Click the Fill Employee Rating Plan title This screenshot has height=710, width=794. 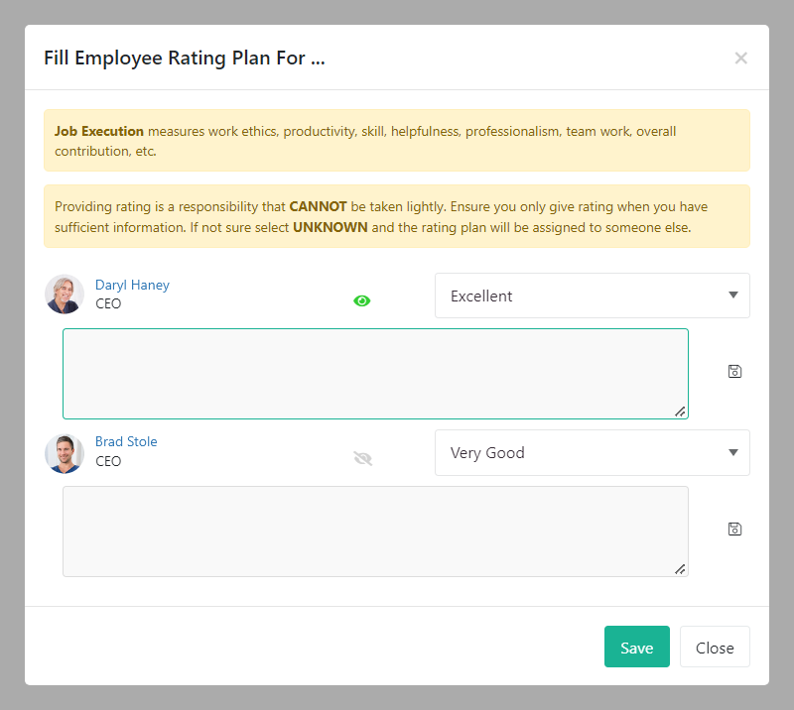coord(185,58)
